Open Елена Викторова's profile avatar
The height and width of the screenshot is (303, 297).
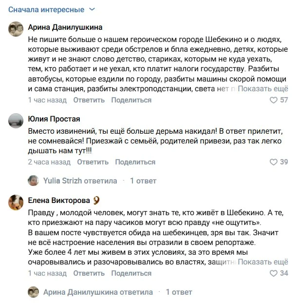(x=16, y=202)
